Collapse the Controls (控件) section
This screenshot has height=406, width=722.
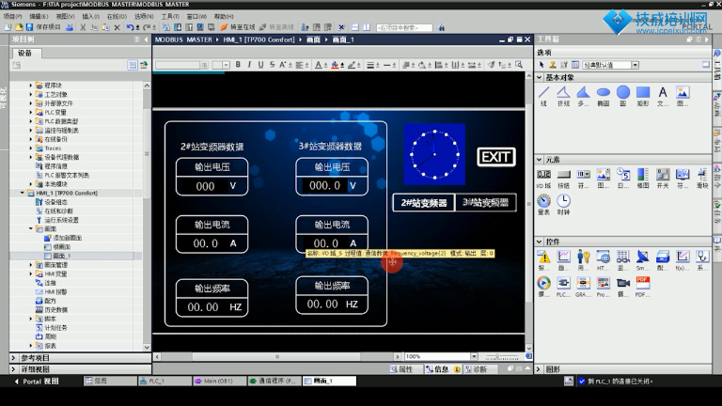540,242
